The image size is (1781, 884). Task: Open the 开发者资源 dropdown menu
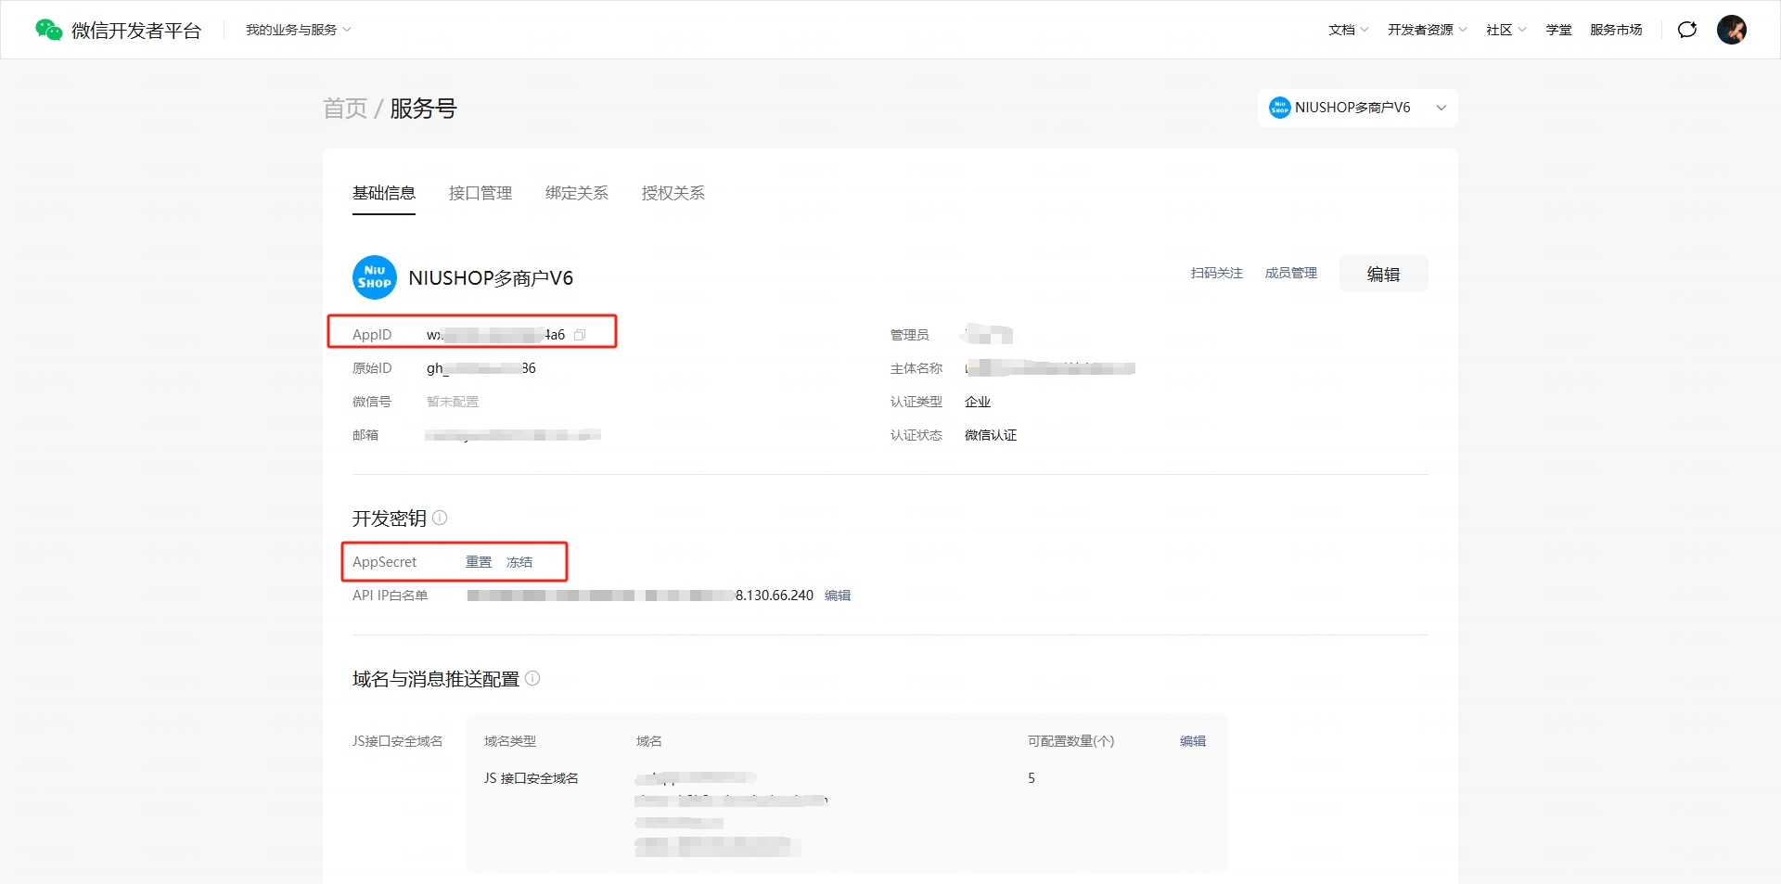click(x=1427, y=30)
